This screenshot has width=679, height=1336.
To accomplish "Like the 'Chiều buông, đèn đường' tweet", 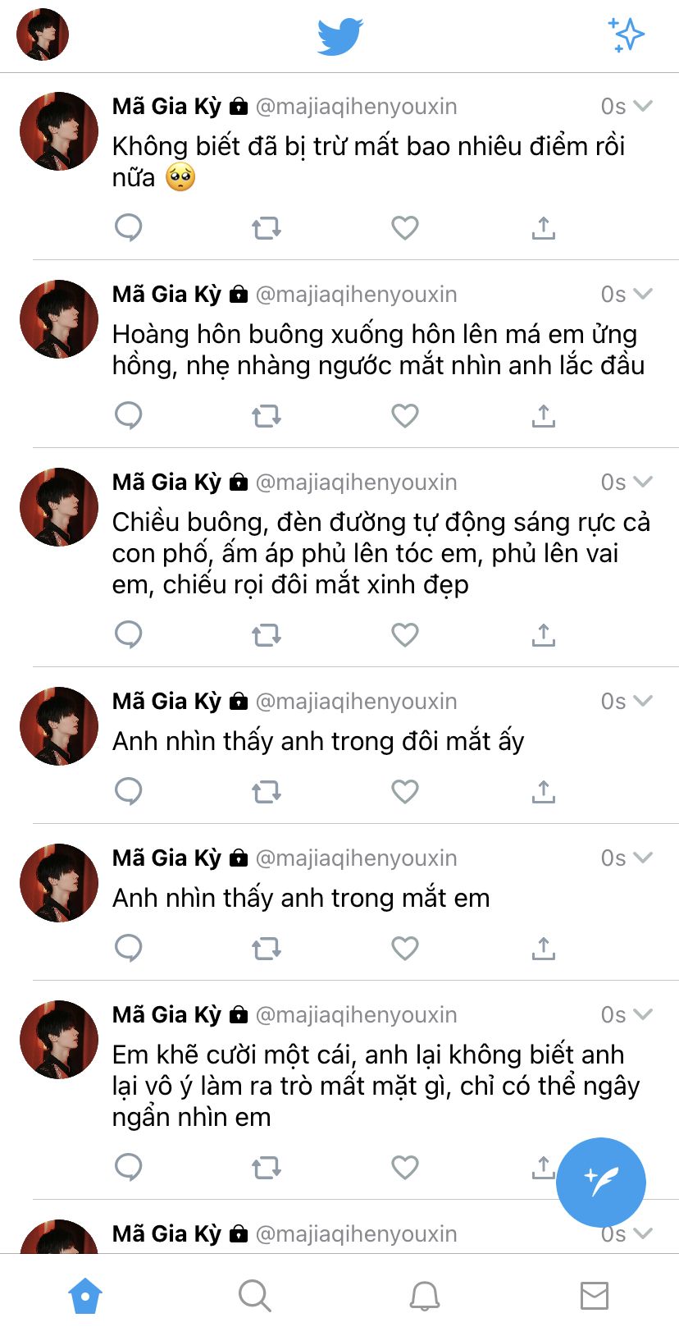I will tap(405, 634).
